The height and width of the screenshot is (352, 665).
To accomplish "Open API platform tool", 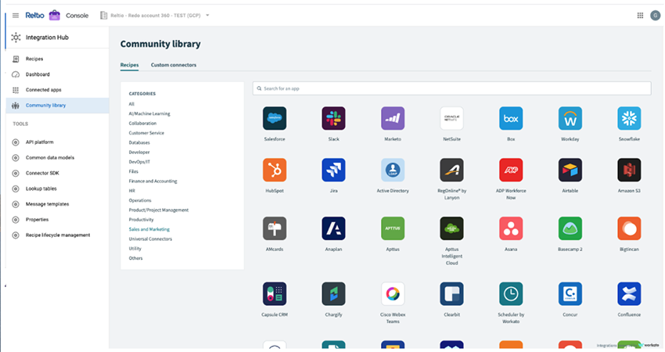I will pos(57,142).
